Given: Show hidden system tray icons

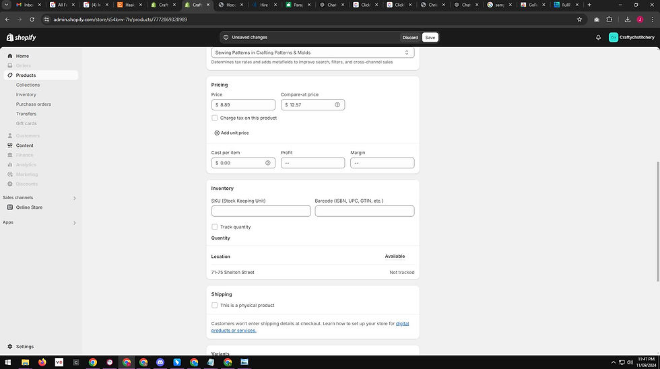Looking at the screenshot, I should click(614, 362).
